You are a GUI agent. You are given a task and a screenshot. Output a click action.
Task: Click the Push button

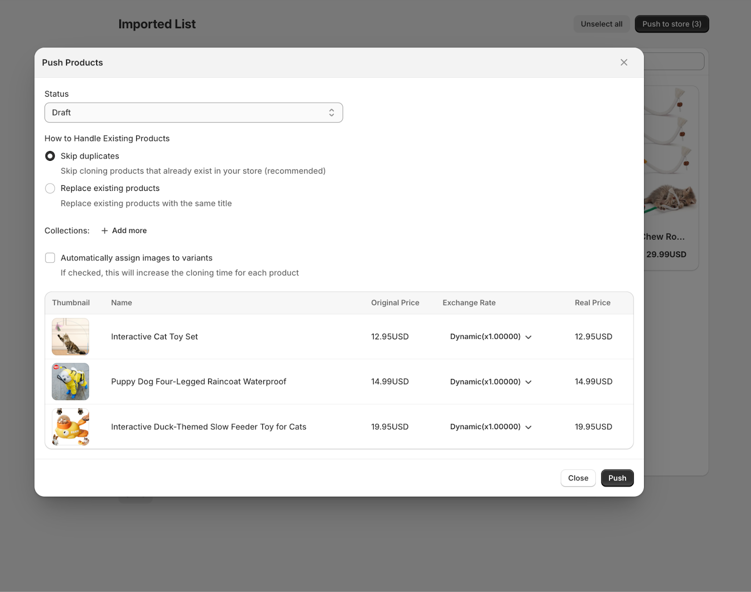(617, 478)
